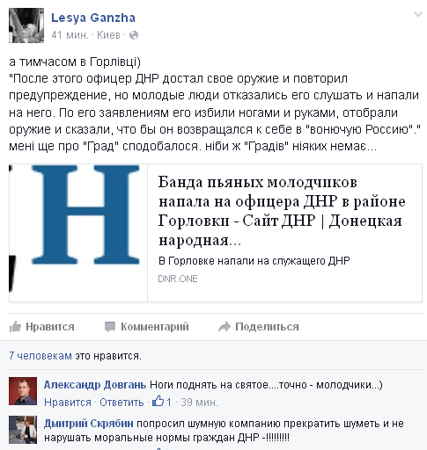Click the Киев location link
The image size is (427, 450).
click(108, 35)
